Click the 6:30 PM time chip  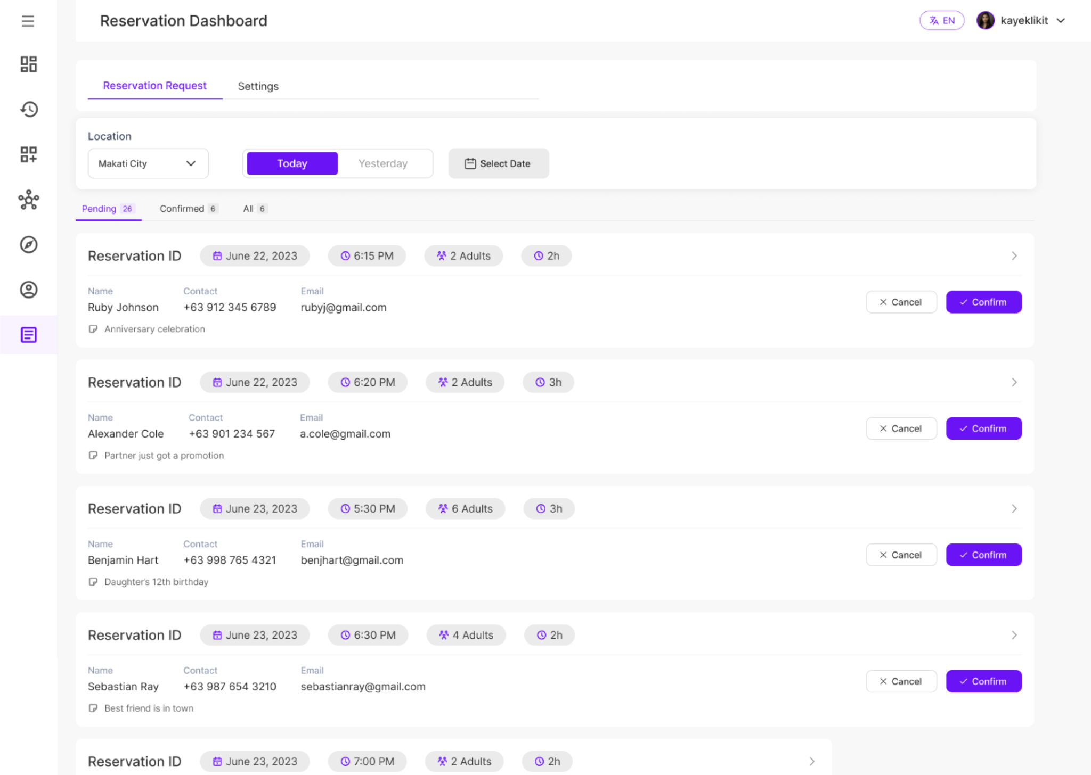click(x=368, y=635)
